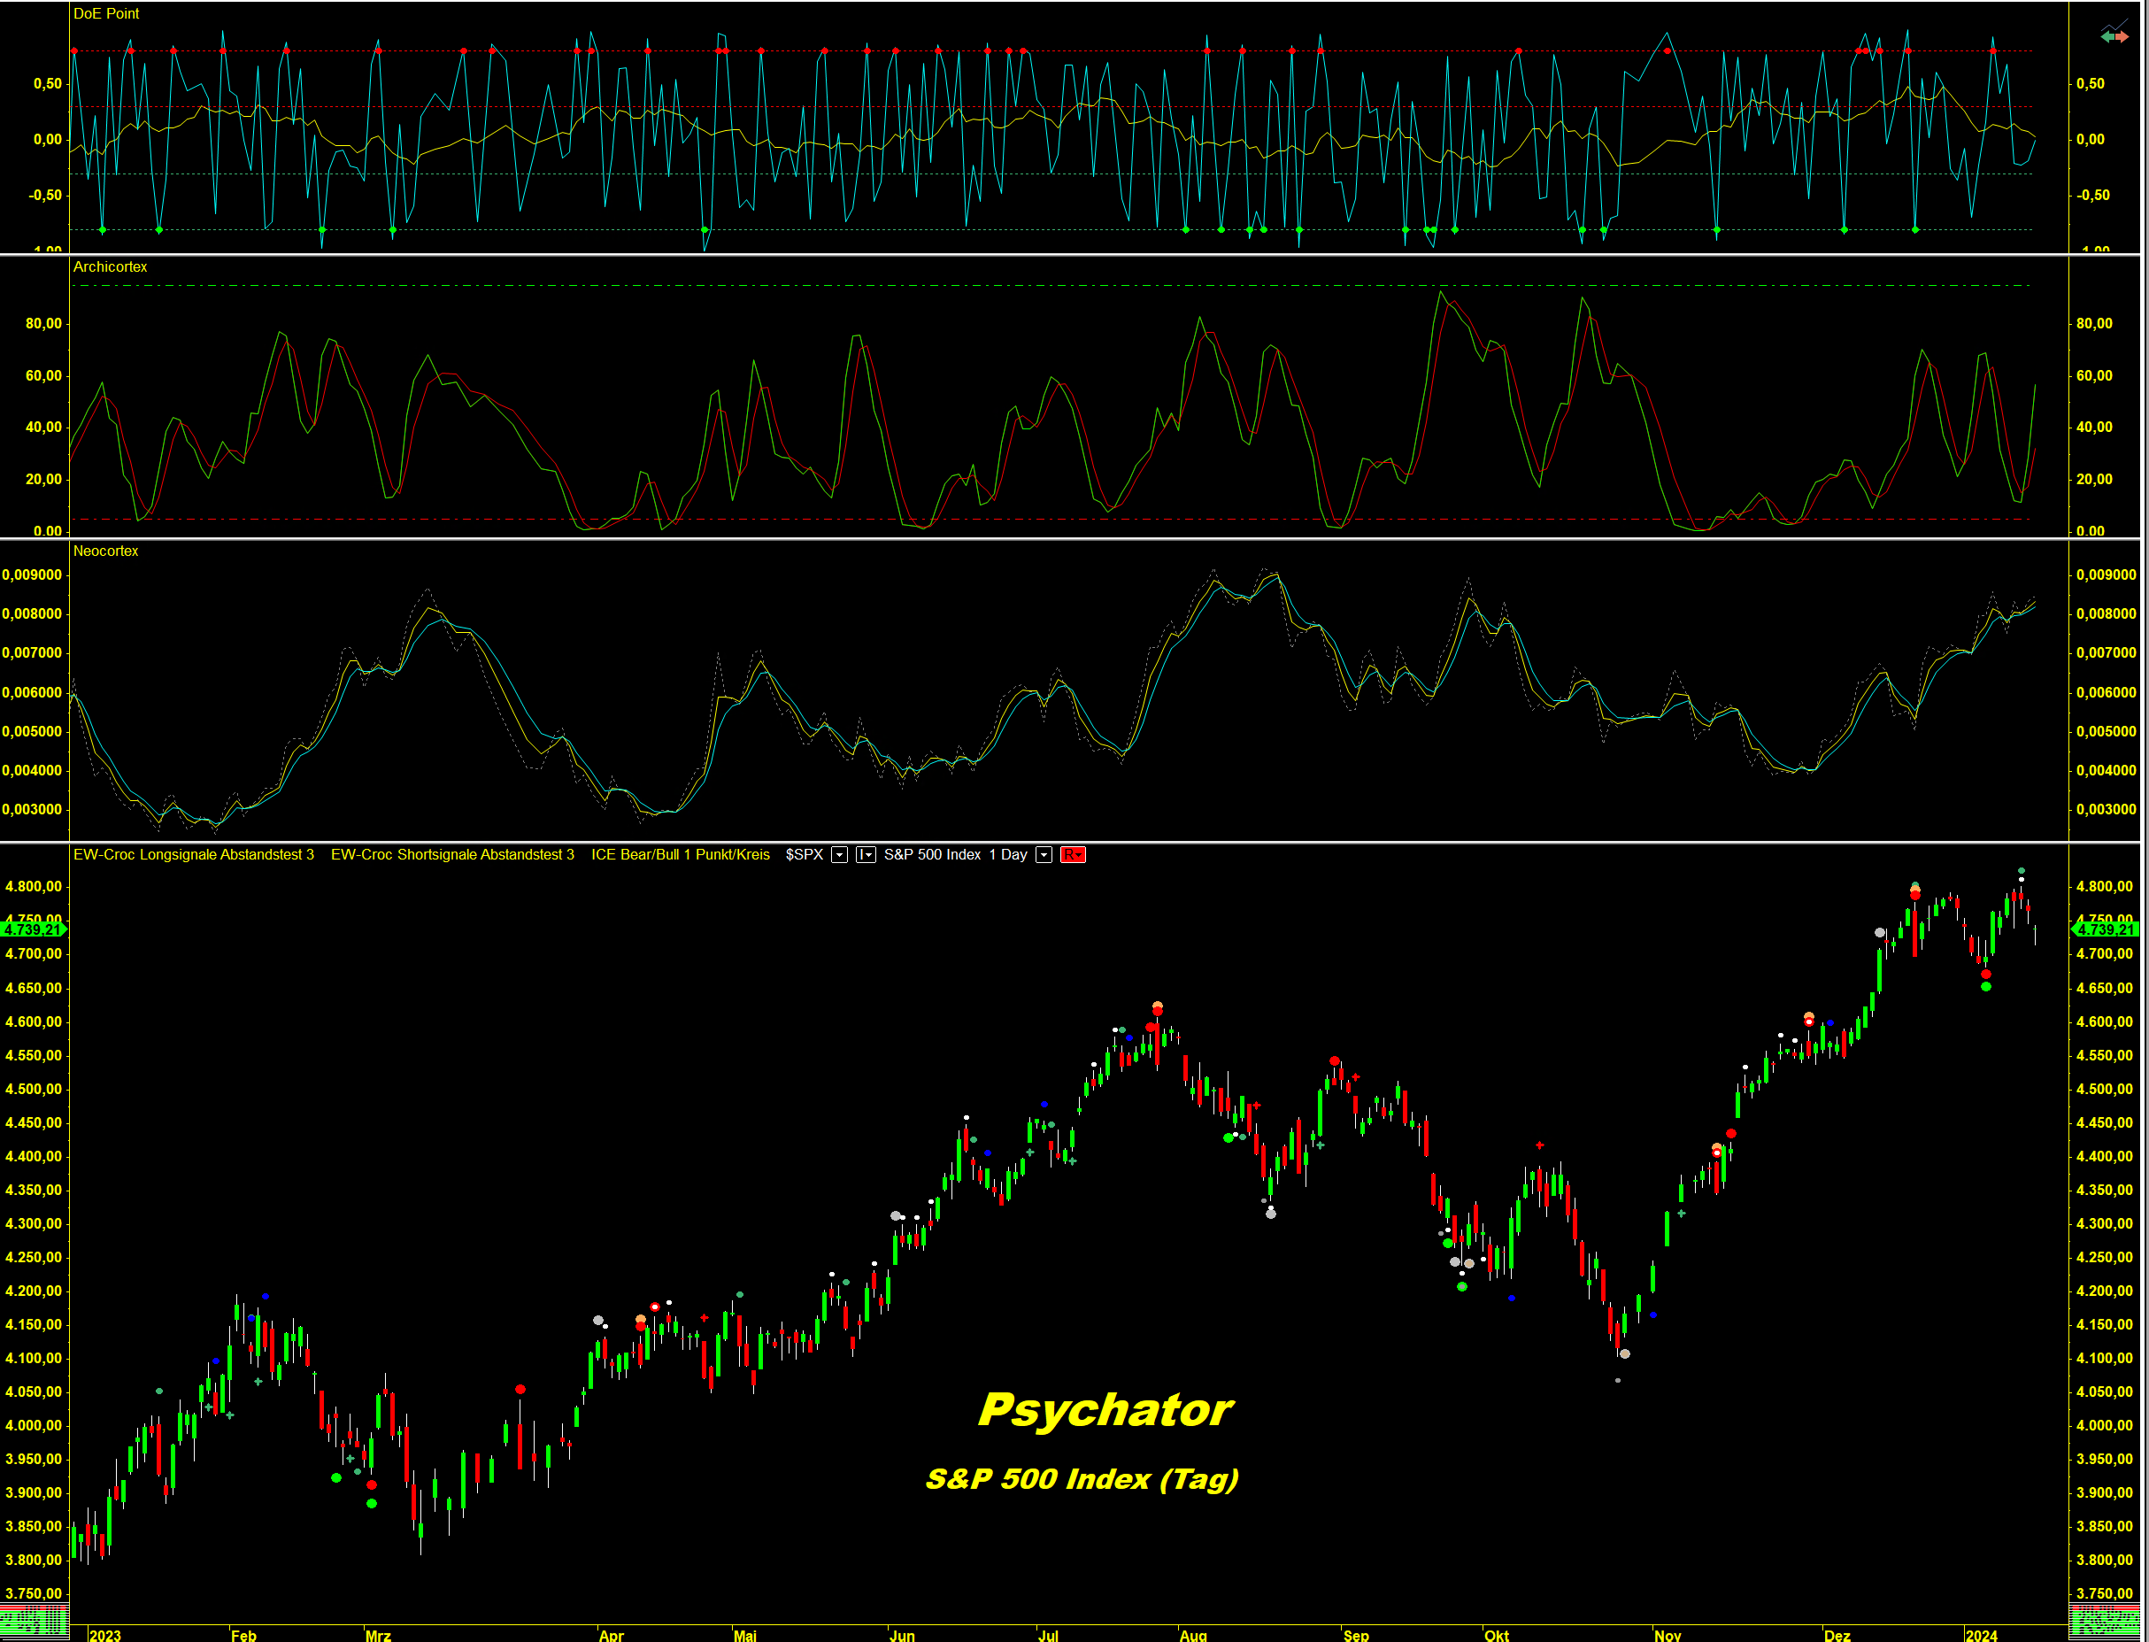Select EW-Croc Longsignale Abstandstest 3 label
The height and width of the screenshot is (1642, 2149).
point(194,855)
